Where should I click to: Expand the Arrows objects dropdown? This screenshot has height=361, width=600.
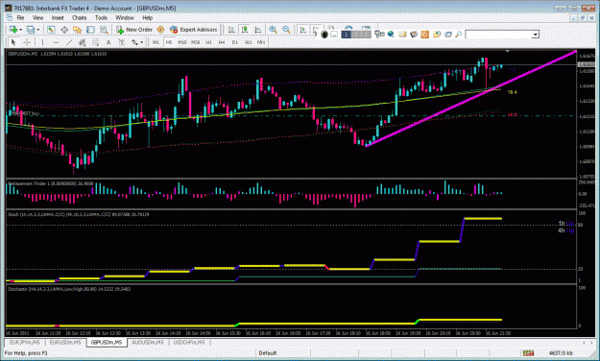[x=142, y=42]
